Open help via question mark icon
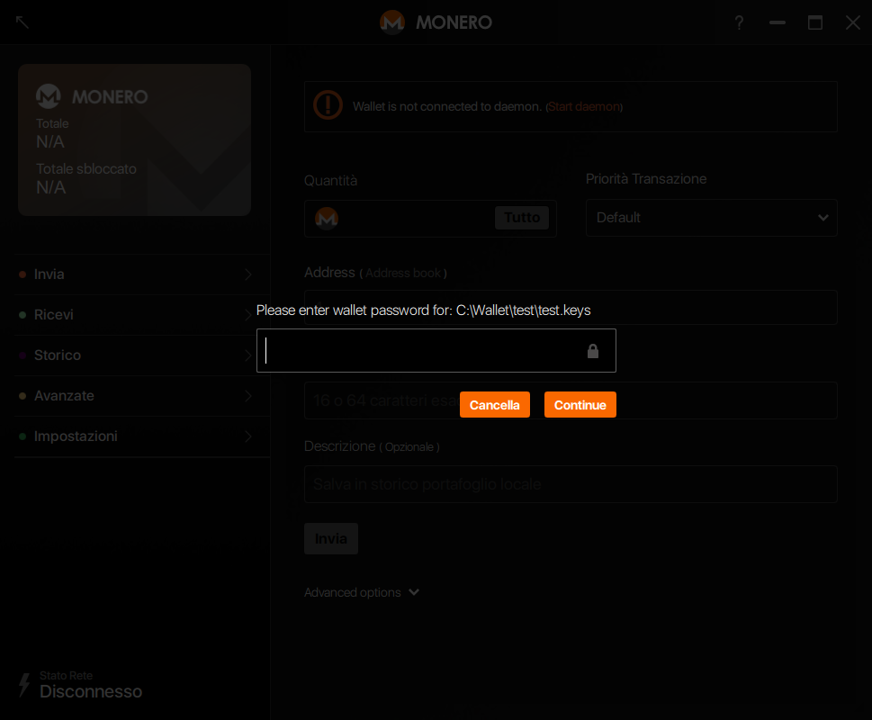The image size is (872, 720). click(739, 22)
